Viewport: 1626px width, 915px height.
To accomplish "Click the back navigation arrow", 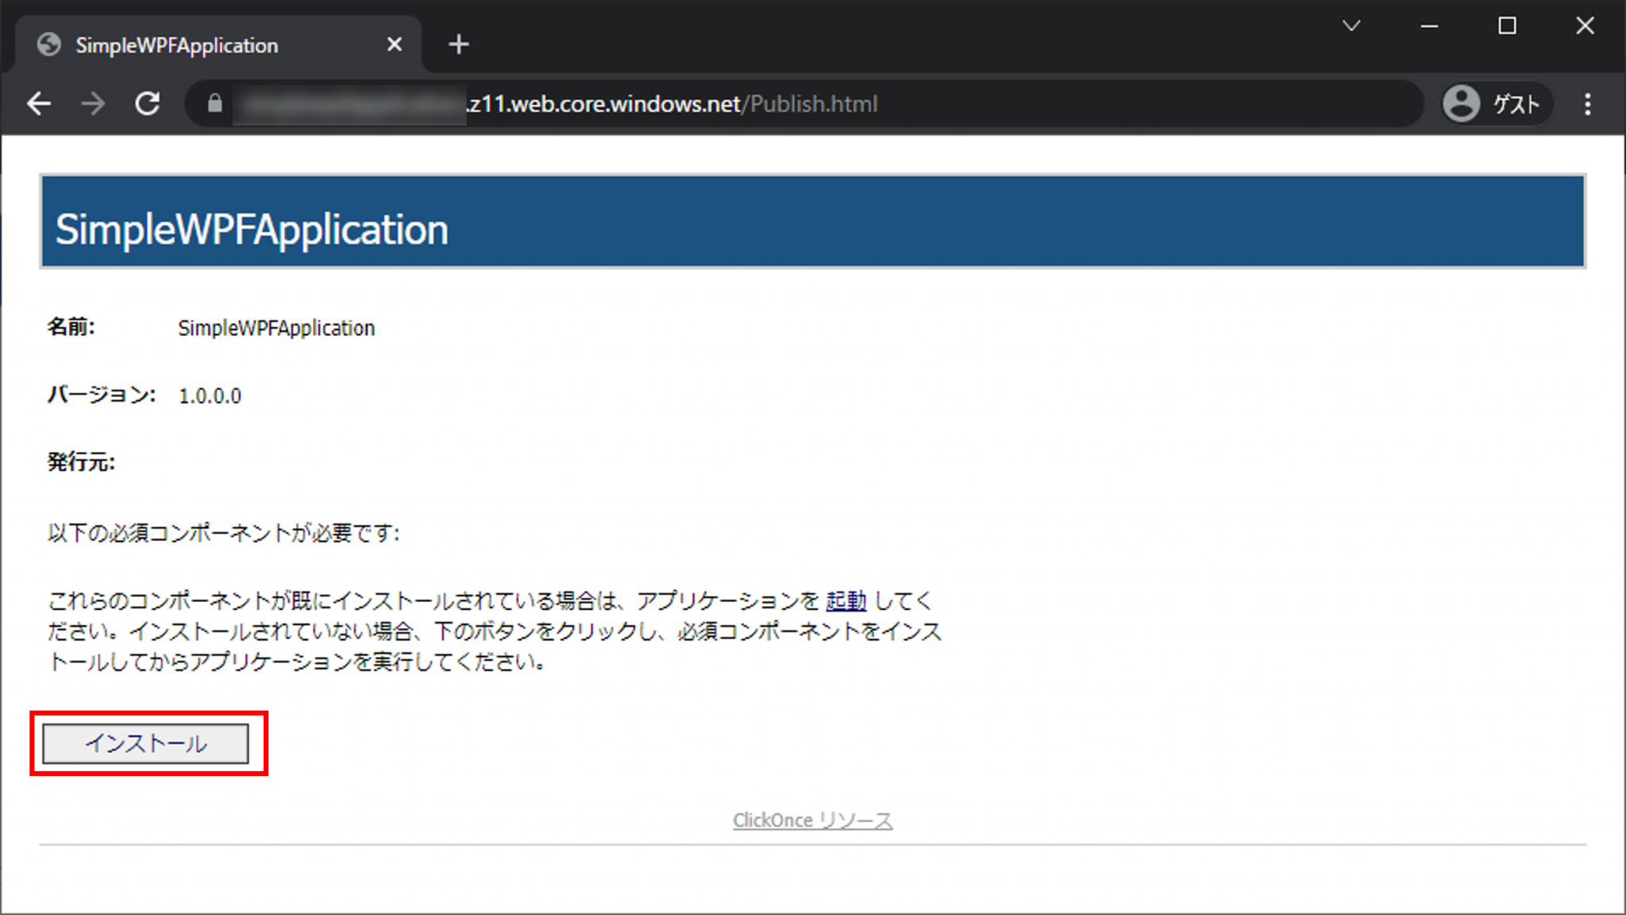I will (39, 103).
